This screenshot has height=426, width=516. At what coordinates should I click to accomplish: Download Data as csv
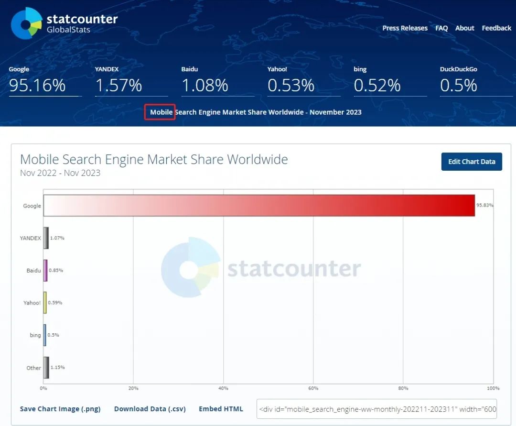150,409
